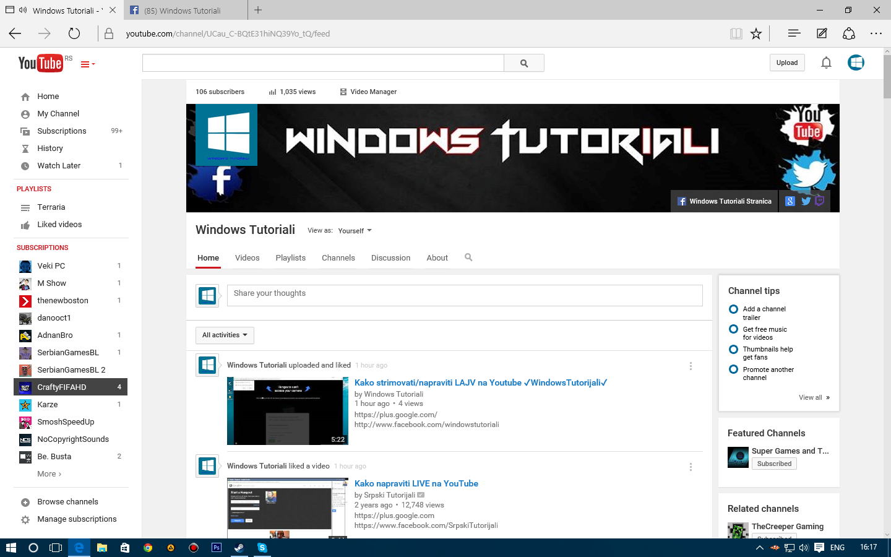The image size is (891, 557).
Task: Open File Explorer from taskbar
Action: 102,548
